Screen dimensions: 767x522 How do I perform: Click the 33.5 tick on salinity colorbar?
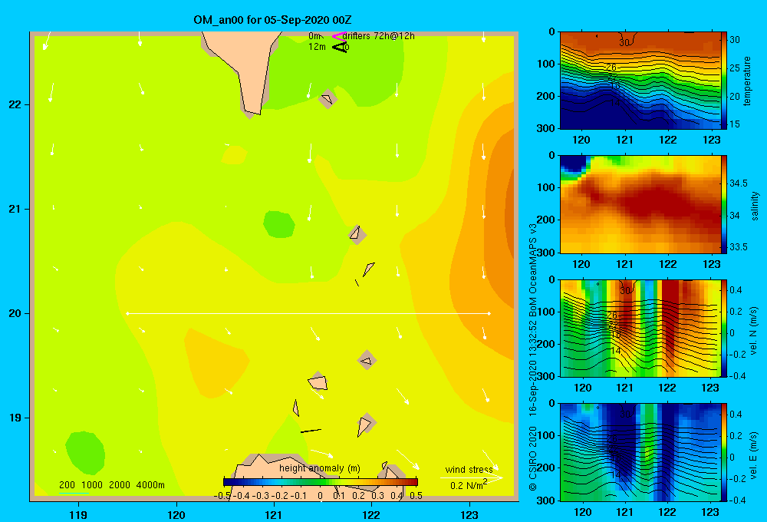point(739,247)
